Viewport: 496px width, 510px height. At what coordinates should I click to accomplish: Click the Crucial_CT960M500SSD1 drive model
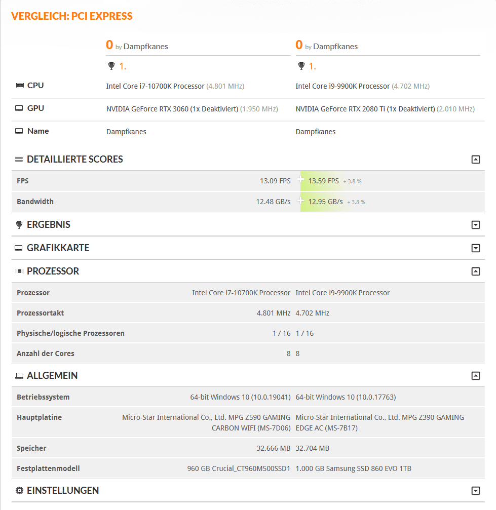(239, 468)
